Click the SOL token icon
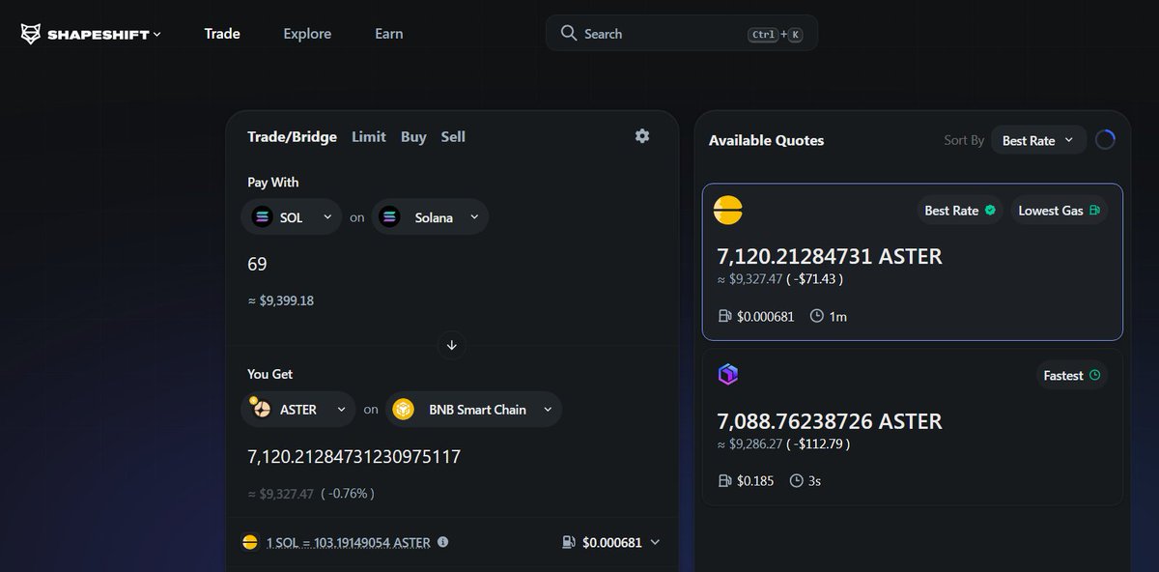The height and width of the screenshot is (572, 1159). pos(262,217)
